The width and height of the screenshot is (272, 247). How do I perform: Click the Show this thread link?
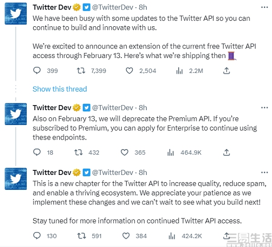pyautogui.click(x=59, y=89)
